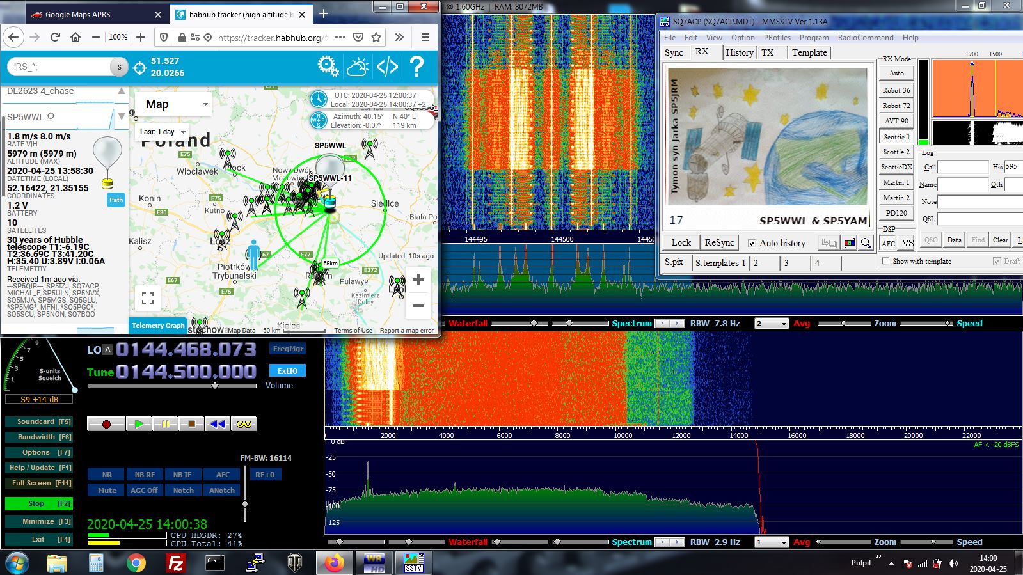Image resolution: width=1023 pixels, height=575 pixels.
Task: Click the HDSDR record button
Action: 106,424
